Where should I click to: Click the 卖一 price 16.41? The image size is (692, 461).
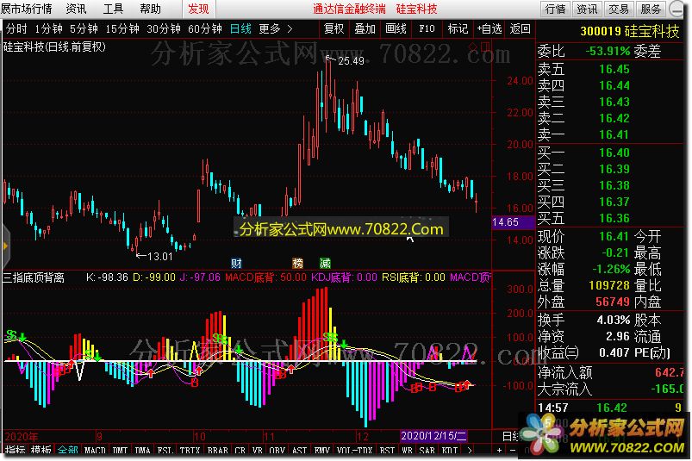614,134
